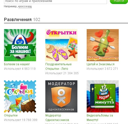
Task: Open the Болеем за наших! app icon
Action: (x=20, y=45)
